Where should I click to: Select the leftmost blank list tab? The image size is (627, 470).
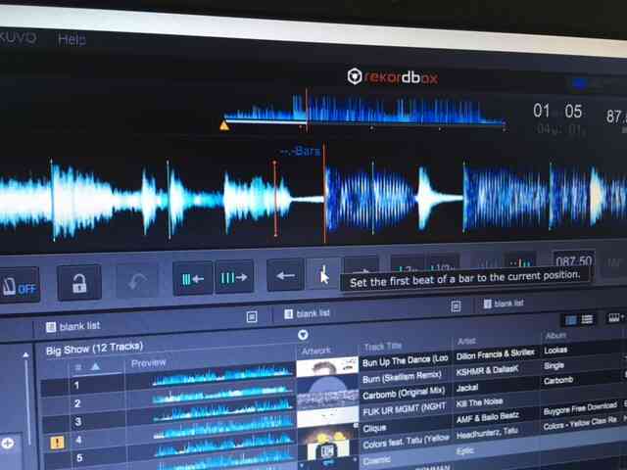pyautogui.click(x=73, y=326)
